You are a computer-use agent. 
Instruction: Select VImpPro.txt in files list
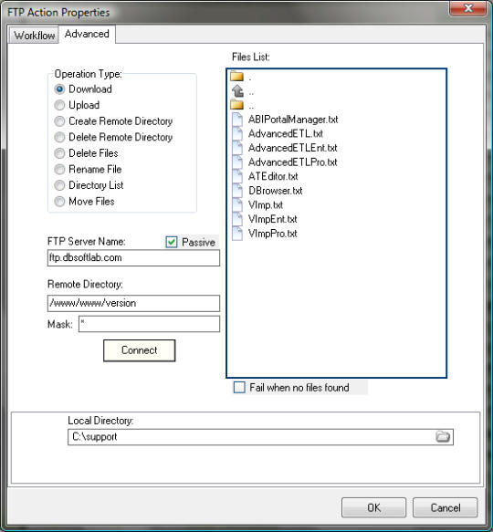pos(273,234)
